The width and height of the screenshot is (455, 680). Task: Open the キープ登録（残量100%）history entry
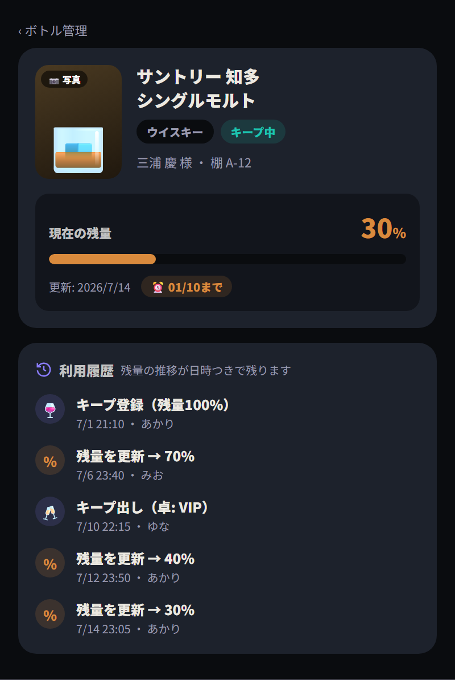point(227,413)
